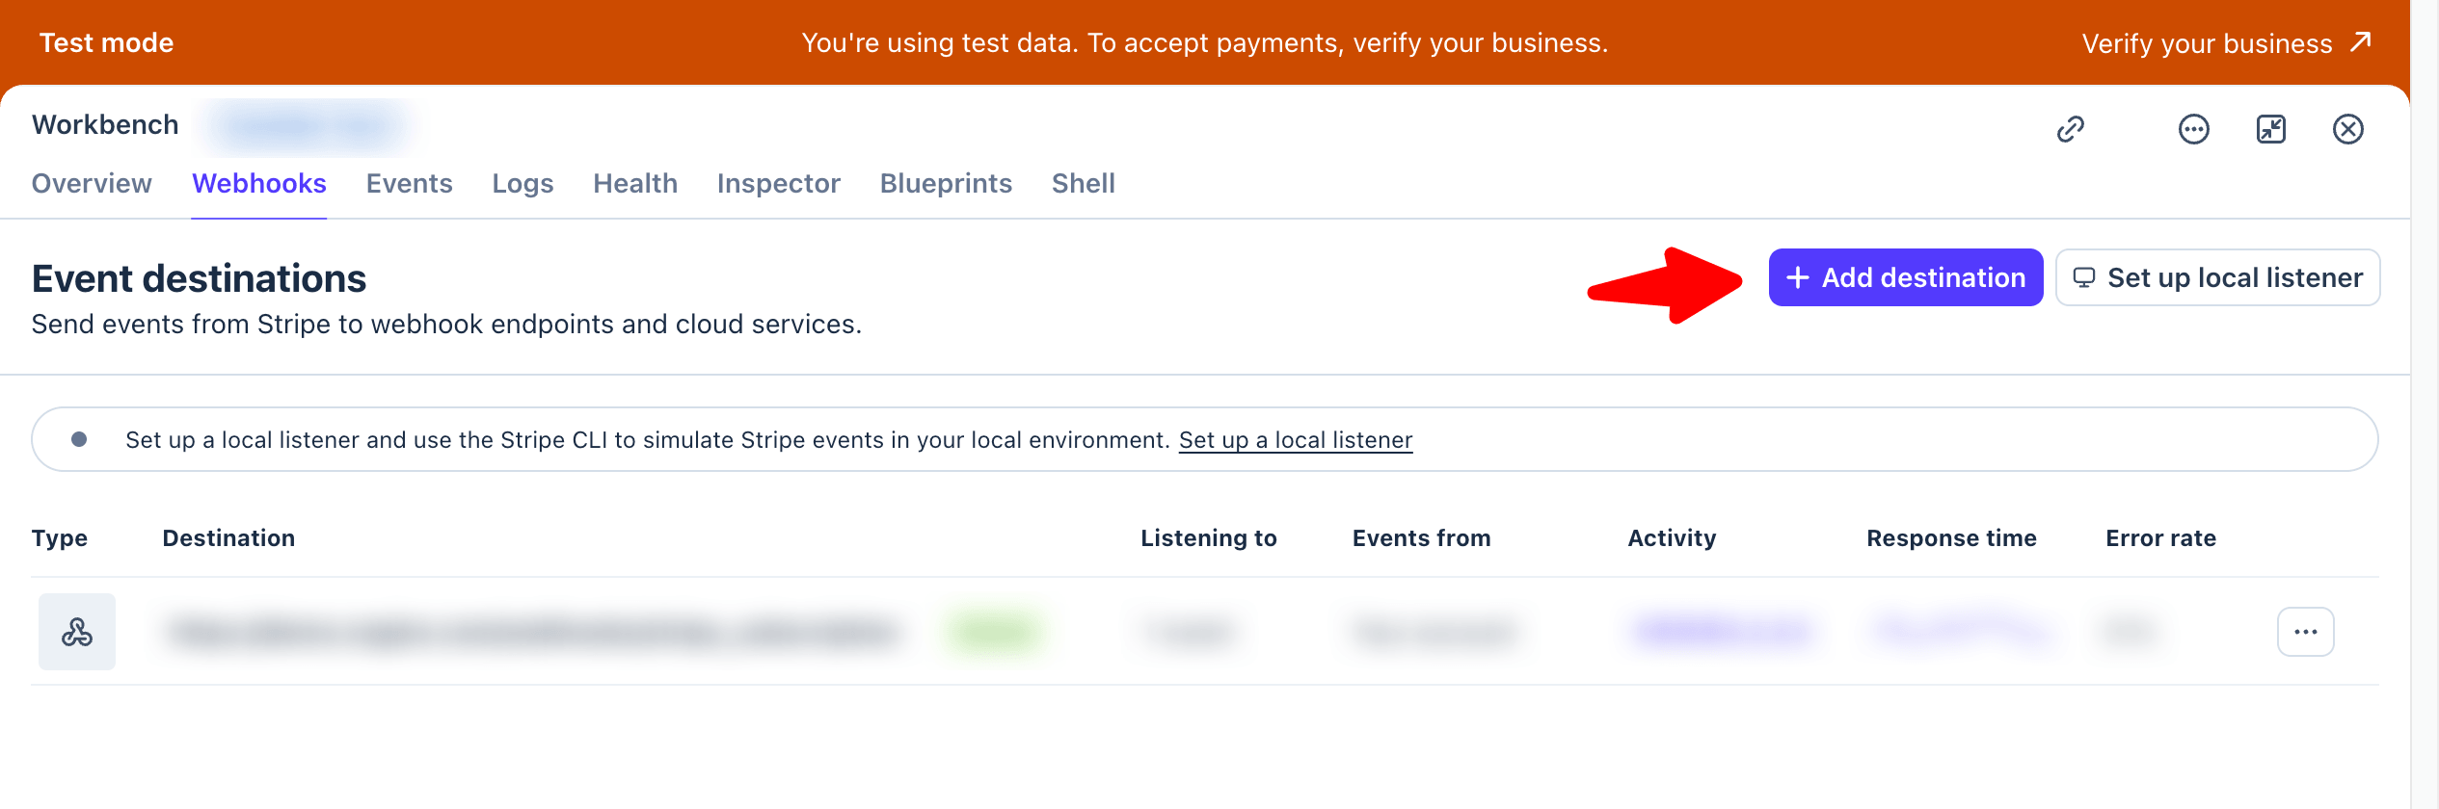This screenshot has height=809, width=2439.
Task: Click the webhook type icon in row
Action: [77, 632]
